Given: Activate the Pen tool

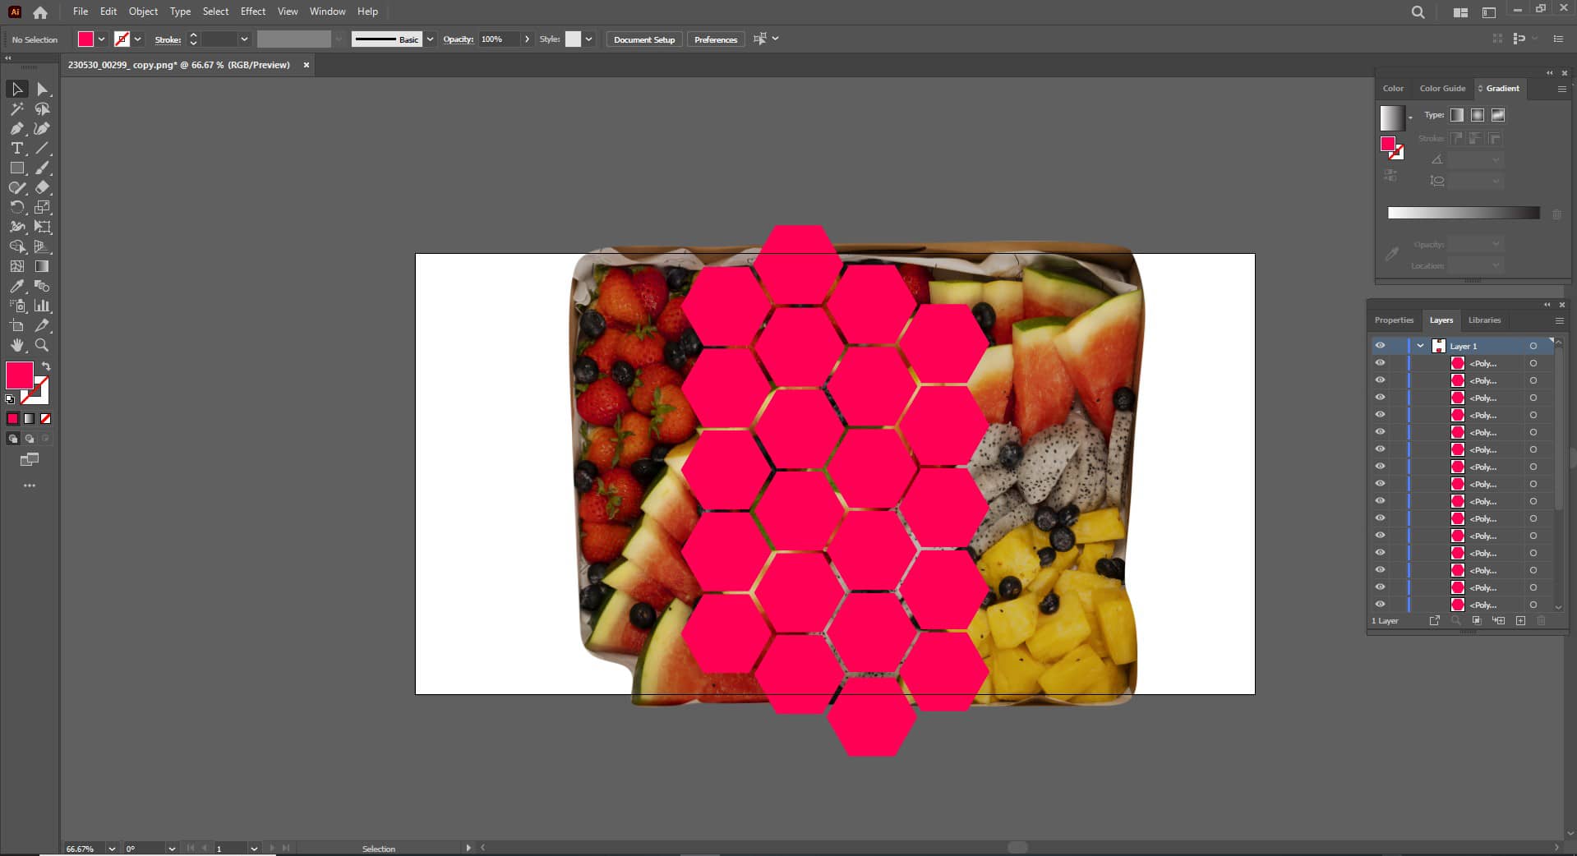Looking at the screenshot, I should tap(17, 129).
